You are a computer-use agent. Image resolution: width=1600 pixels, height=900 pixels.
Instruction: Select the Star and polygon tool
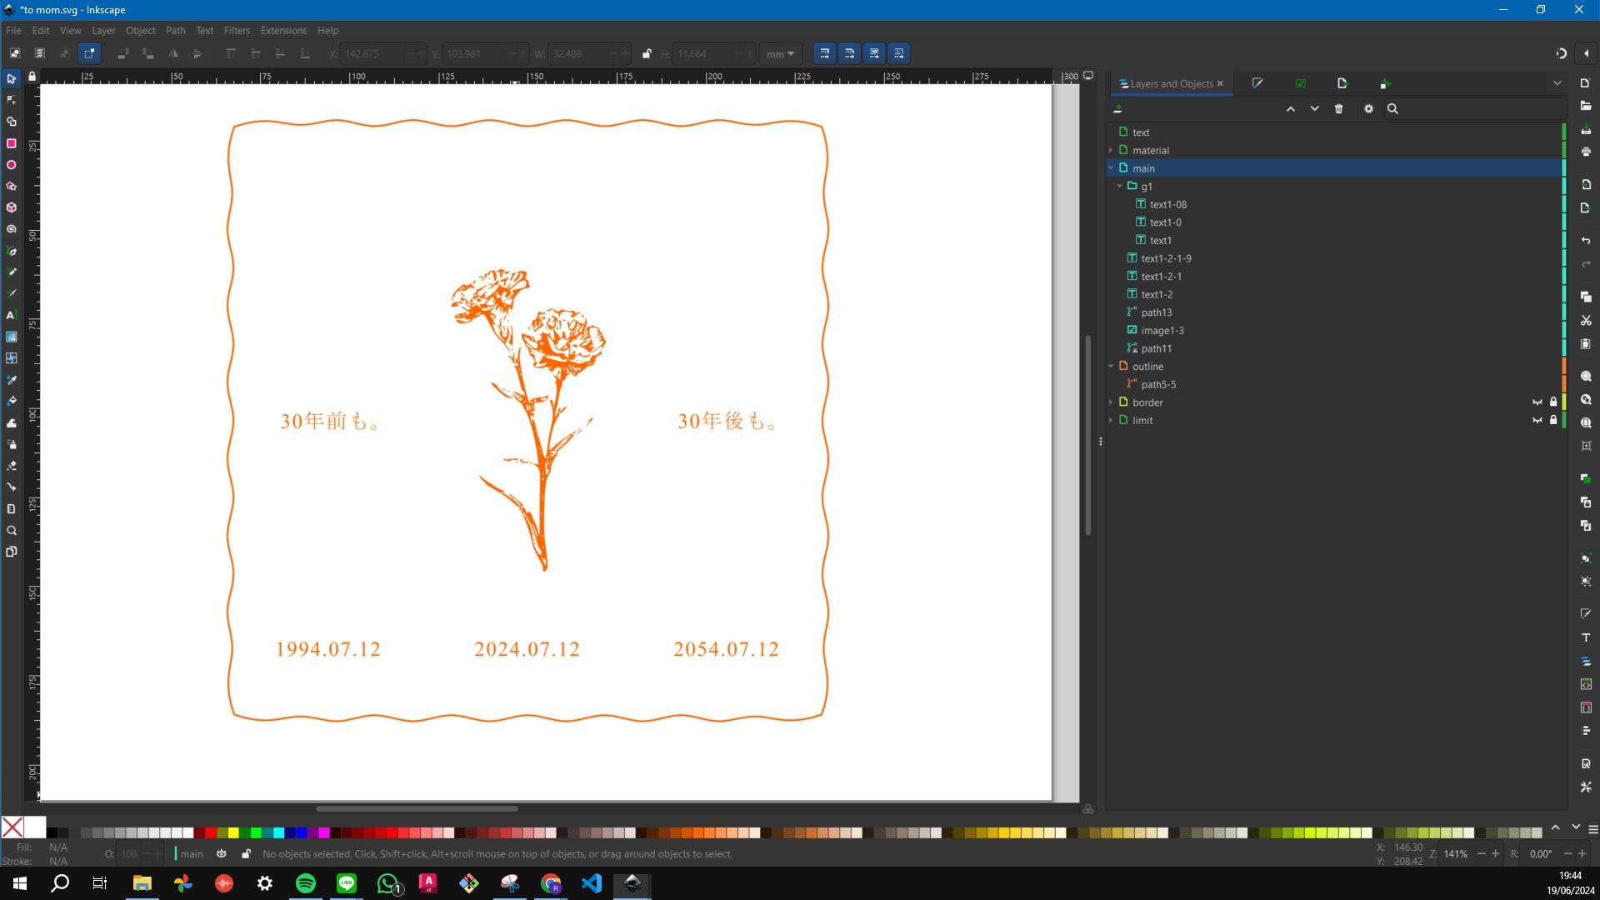tap(12, 187)
